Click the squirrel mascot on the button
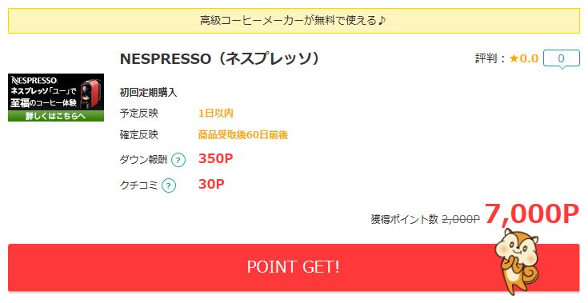 tap(518, 261)
